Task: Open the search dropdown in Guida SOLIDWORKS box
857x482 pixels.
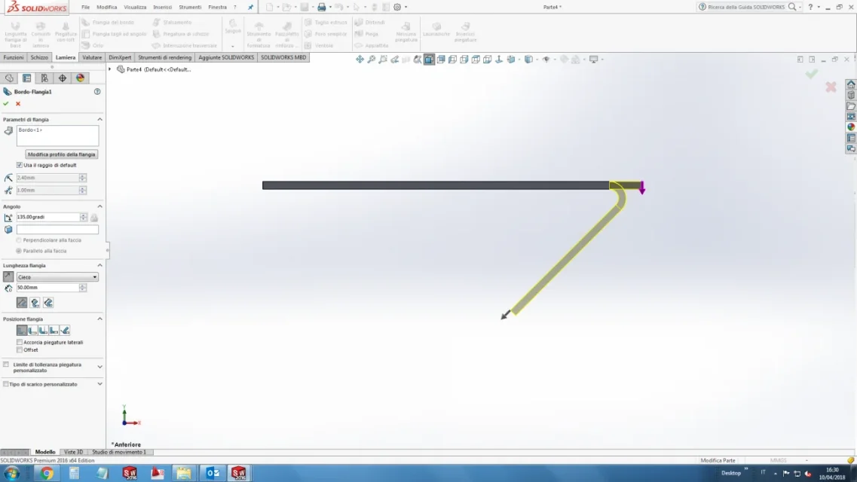Action: [x=800, y=7]
